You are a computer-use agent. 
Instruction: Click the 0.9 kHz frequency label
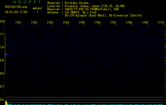[2, 60]
